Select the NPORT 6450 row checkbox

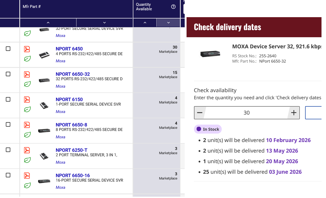[8, 49]
